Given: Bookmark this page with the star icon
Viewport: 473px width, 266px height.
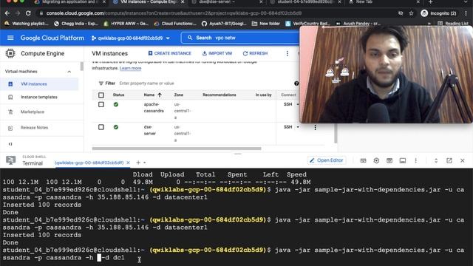Looking at the screenshot, I should tap(411, 13).
